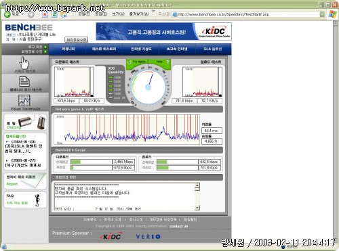Open the 초고속 인터넷 navigation tab
The height and width of the screenshot is (251, 339).
point(177,49)
